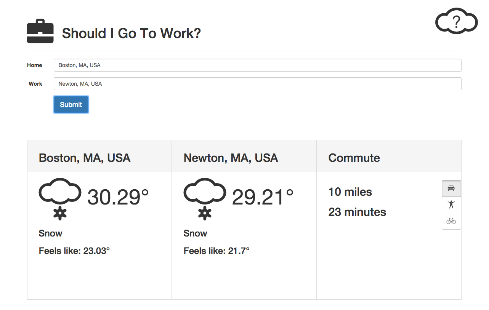Select the bicycle commute mode
Viewport: 489px width, 310px height.
(451, 221)
